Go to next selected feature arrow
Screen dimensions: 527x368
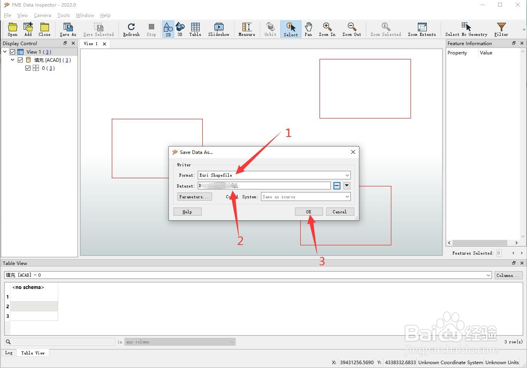click(522, 253)
